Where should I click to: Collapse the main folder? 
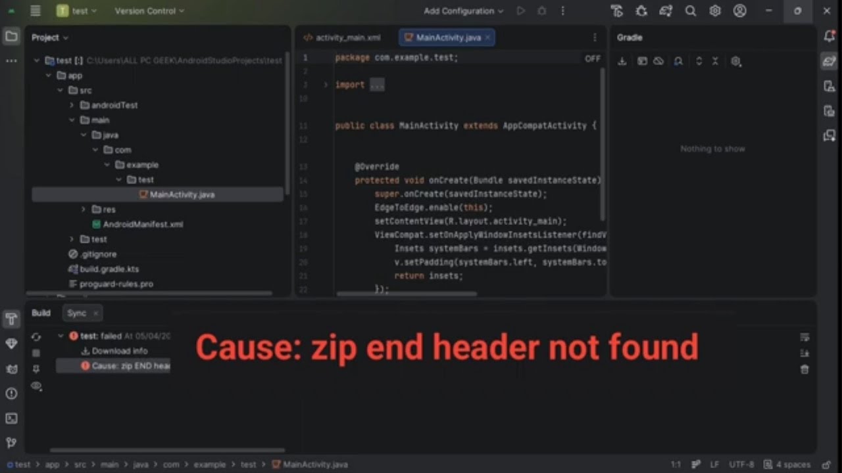(x=72, y=120)
